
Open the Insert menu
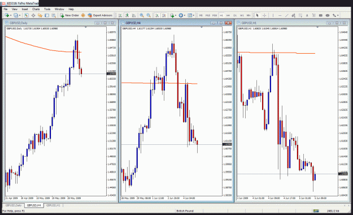[25, 9]
